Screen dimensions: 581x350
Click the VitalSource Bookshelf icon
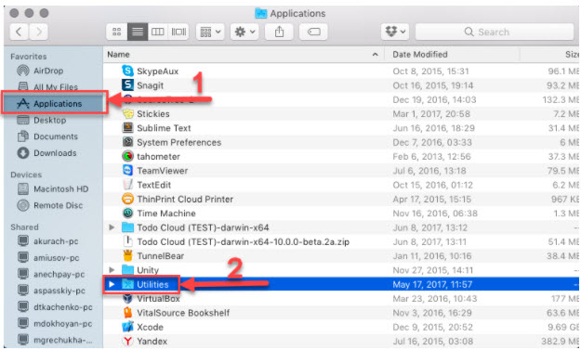pyautogui.click(x=127, y=313)
